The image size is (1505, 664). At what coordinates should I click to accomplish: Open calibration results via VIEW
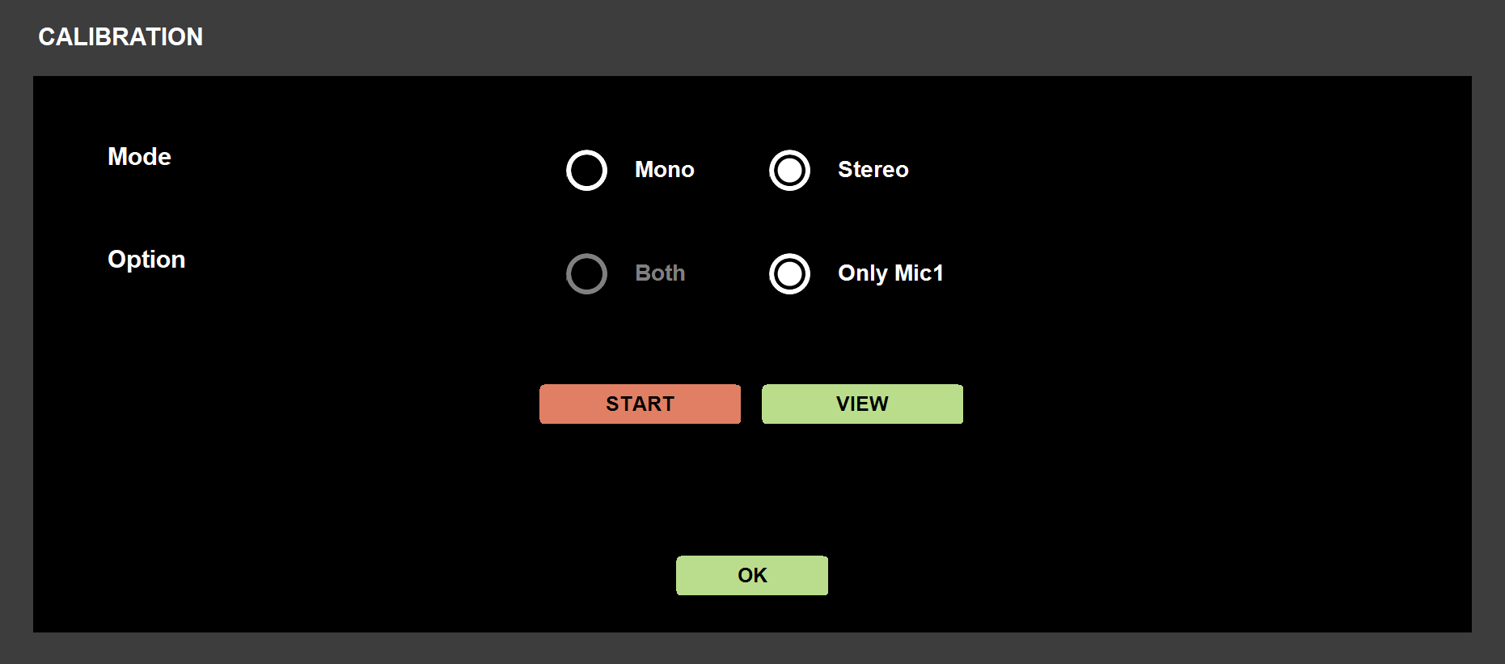coord(862,404)
